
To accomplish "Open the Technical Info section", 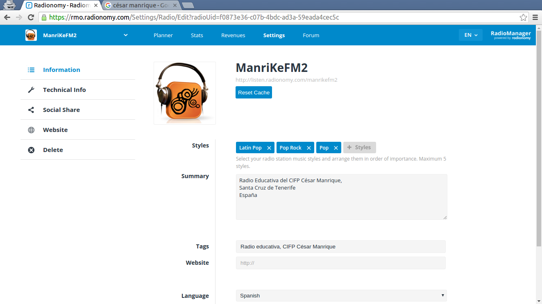I will (x=78, y=90).
